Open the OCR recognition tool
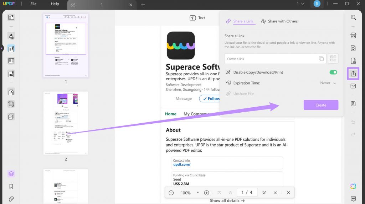 point(353,36)
